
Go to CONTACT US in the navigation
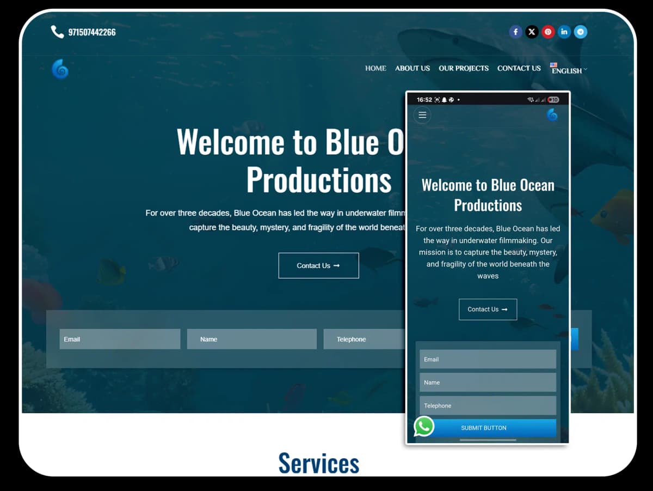click(519, 68)
